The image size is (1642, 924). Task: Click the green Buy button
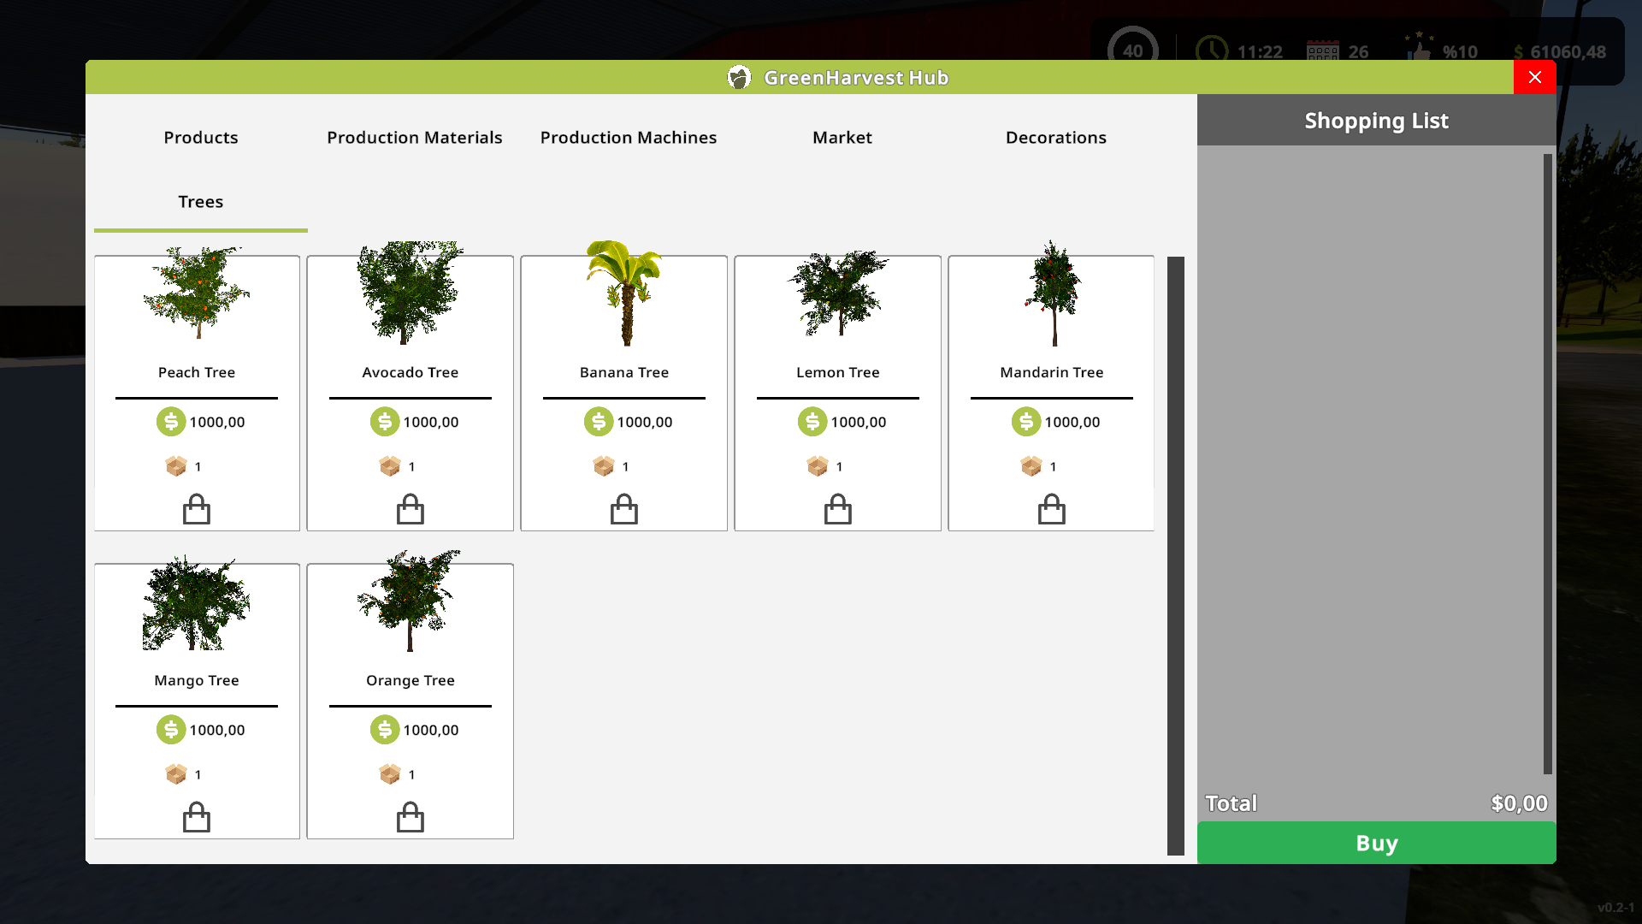(x=1377, y=843)
